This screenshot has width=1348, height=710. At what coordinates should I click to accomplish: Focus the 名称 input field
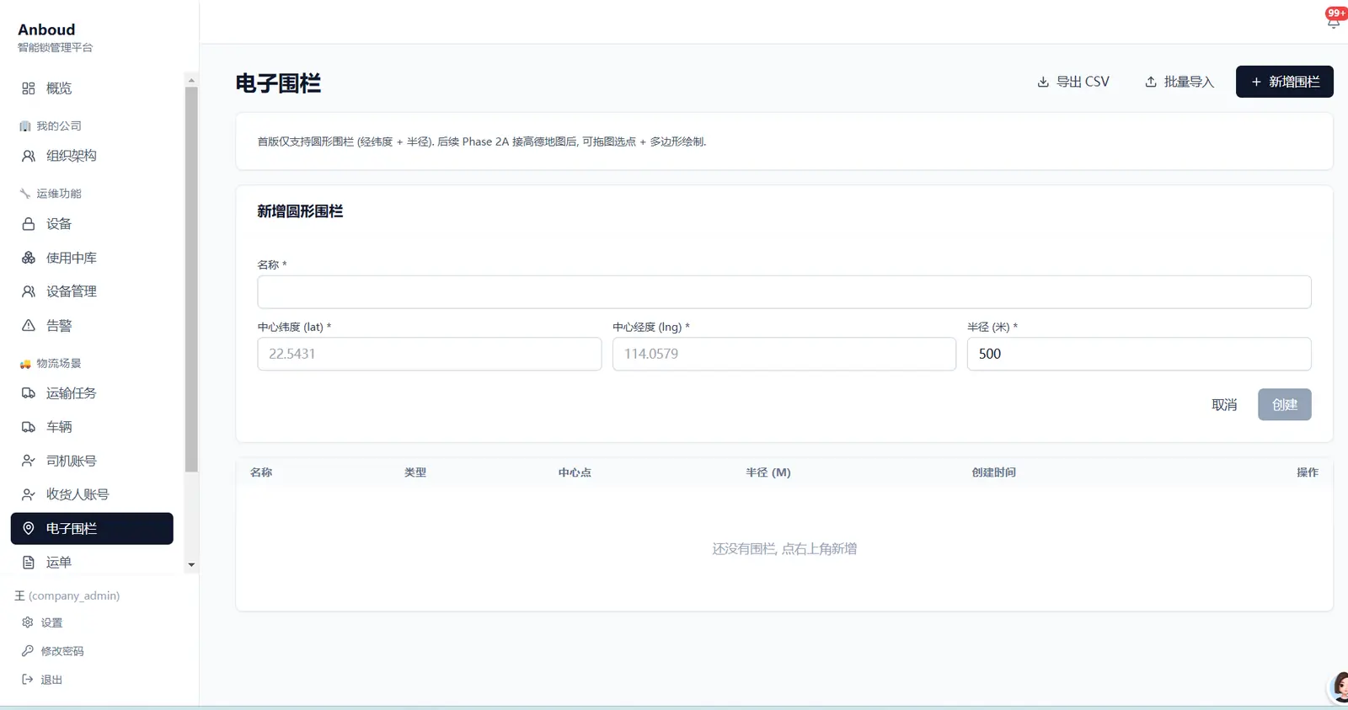click(784, 292)
